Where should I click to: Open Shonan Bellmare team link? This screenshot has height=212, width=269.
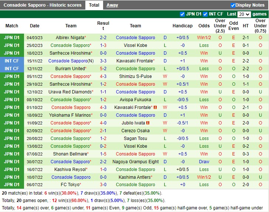70,154
